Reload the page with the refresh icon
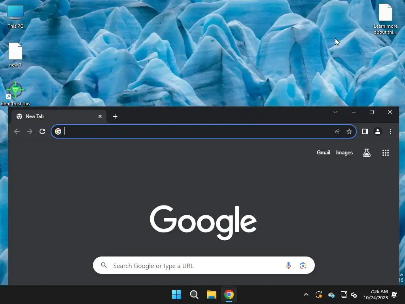Viewport: 405px width, 304px height. coord(42,131)
